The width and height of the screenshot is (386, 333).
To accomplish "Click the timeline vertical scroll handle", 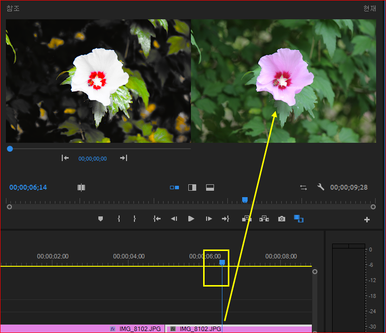I will point(315,271).
